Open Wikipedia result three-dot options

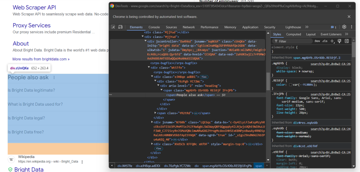pos(82,162)
